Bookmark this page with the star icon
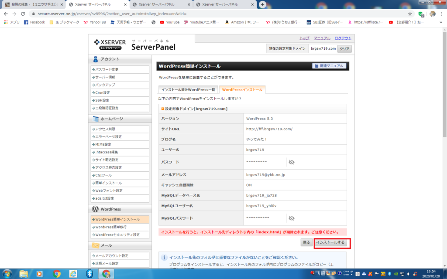 (x=410, y=14)
